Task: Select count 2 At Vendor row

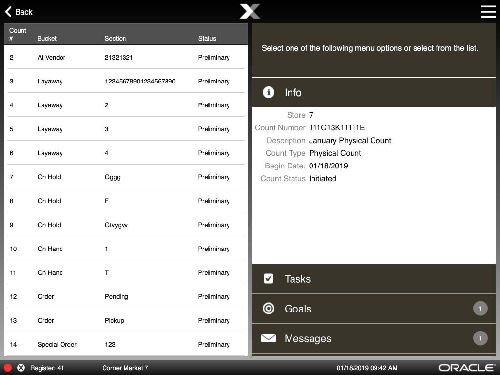Action: click(126, 57)
